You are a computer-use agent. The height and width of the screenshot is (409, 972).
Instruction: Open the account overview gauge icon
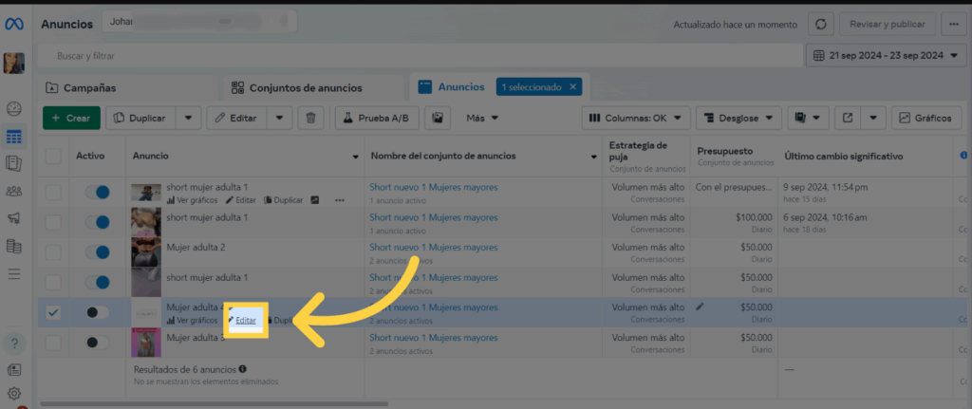pos(14,109)
